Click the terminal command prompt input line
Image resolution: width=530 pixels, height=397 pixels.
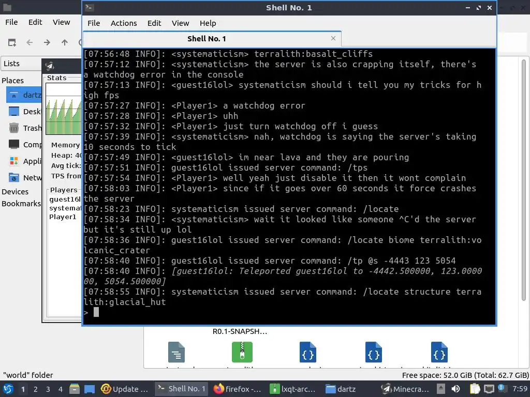(x=289, y=312)
